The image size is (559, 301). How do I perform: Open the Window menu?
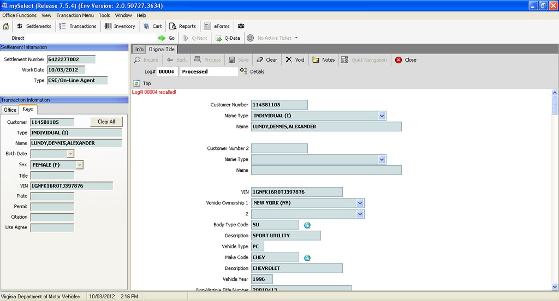coord(123,15)
